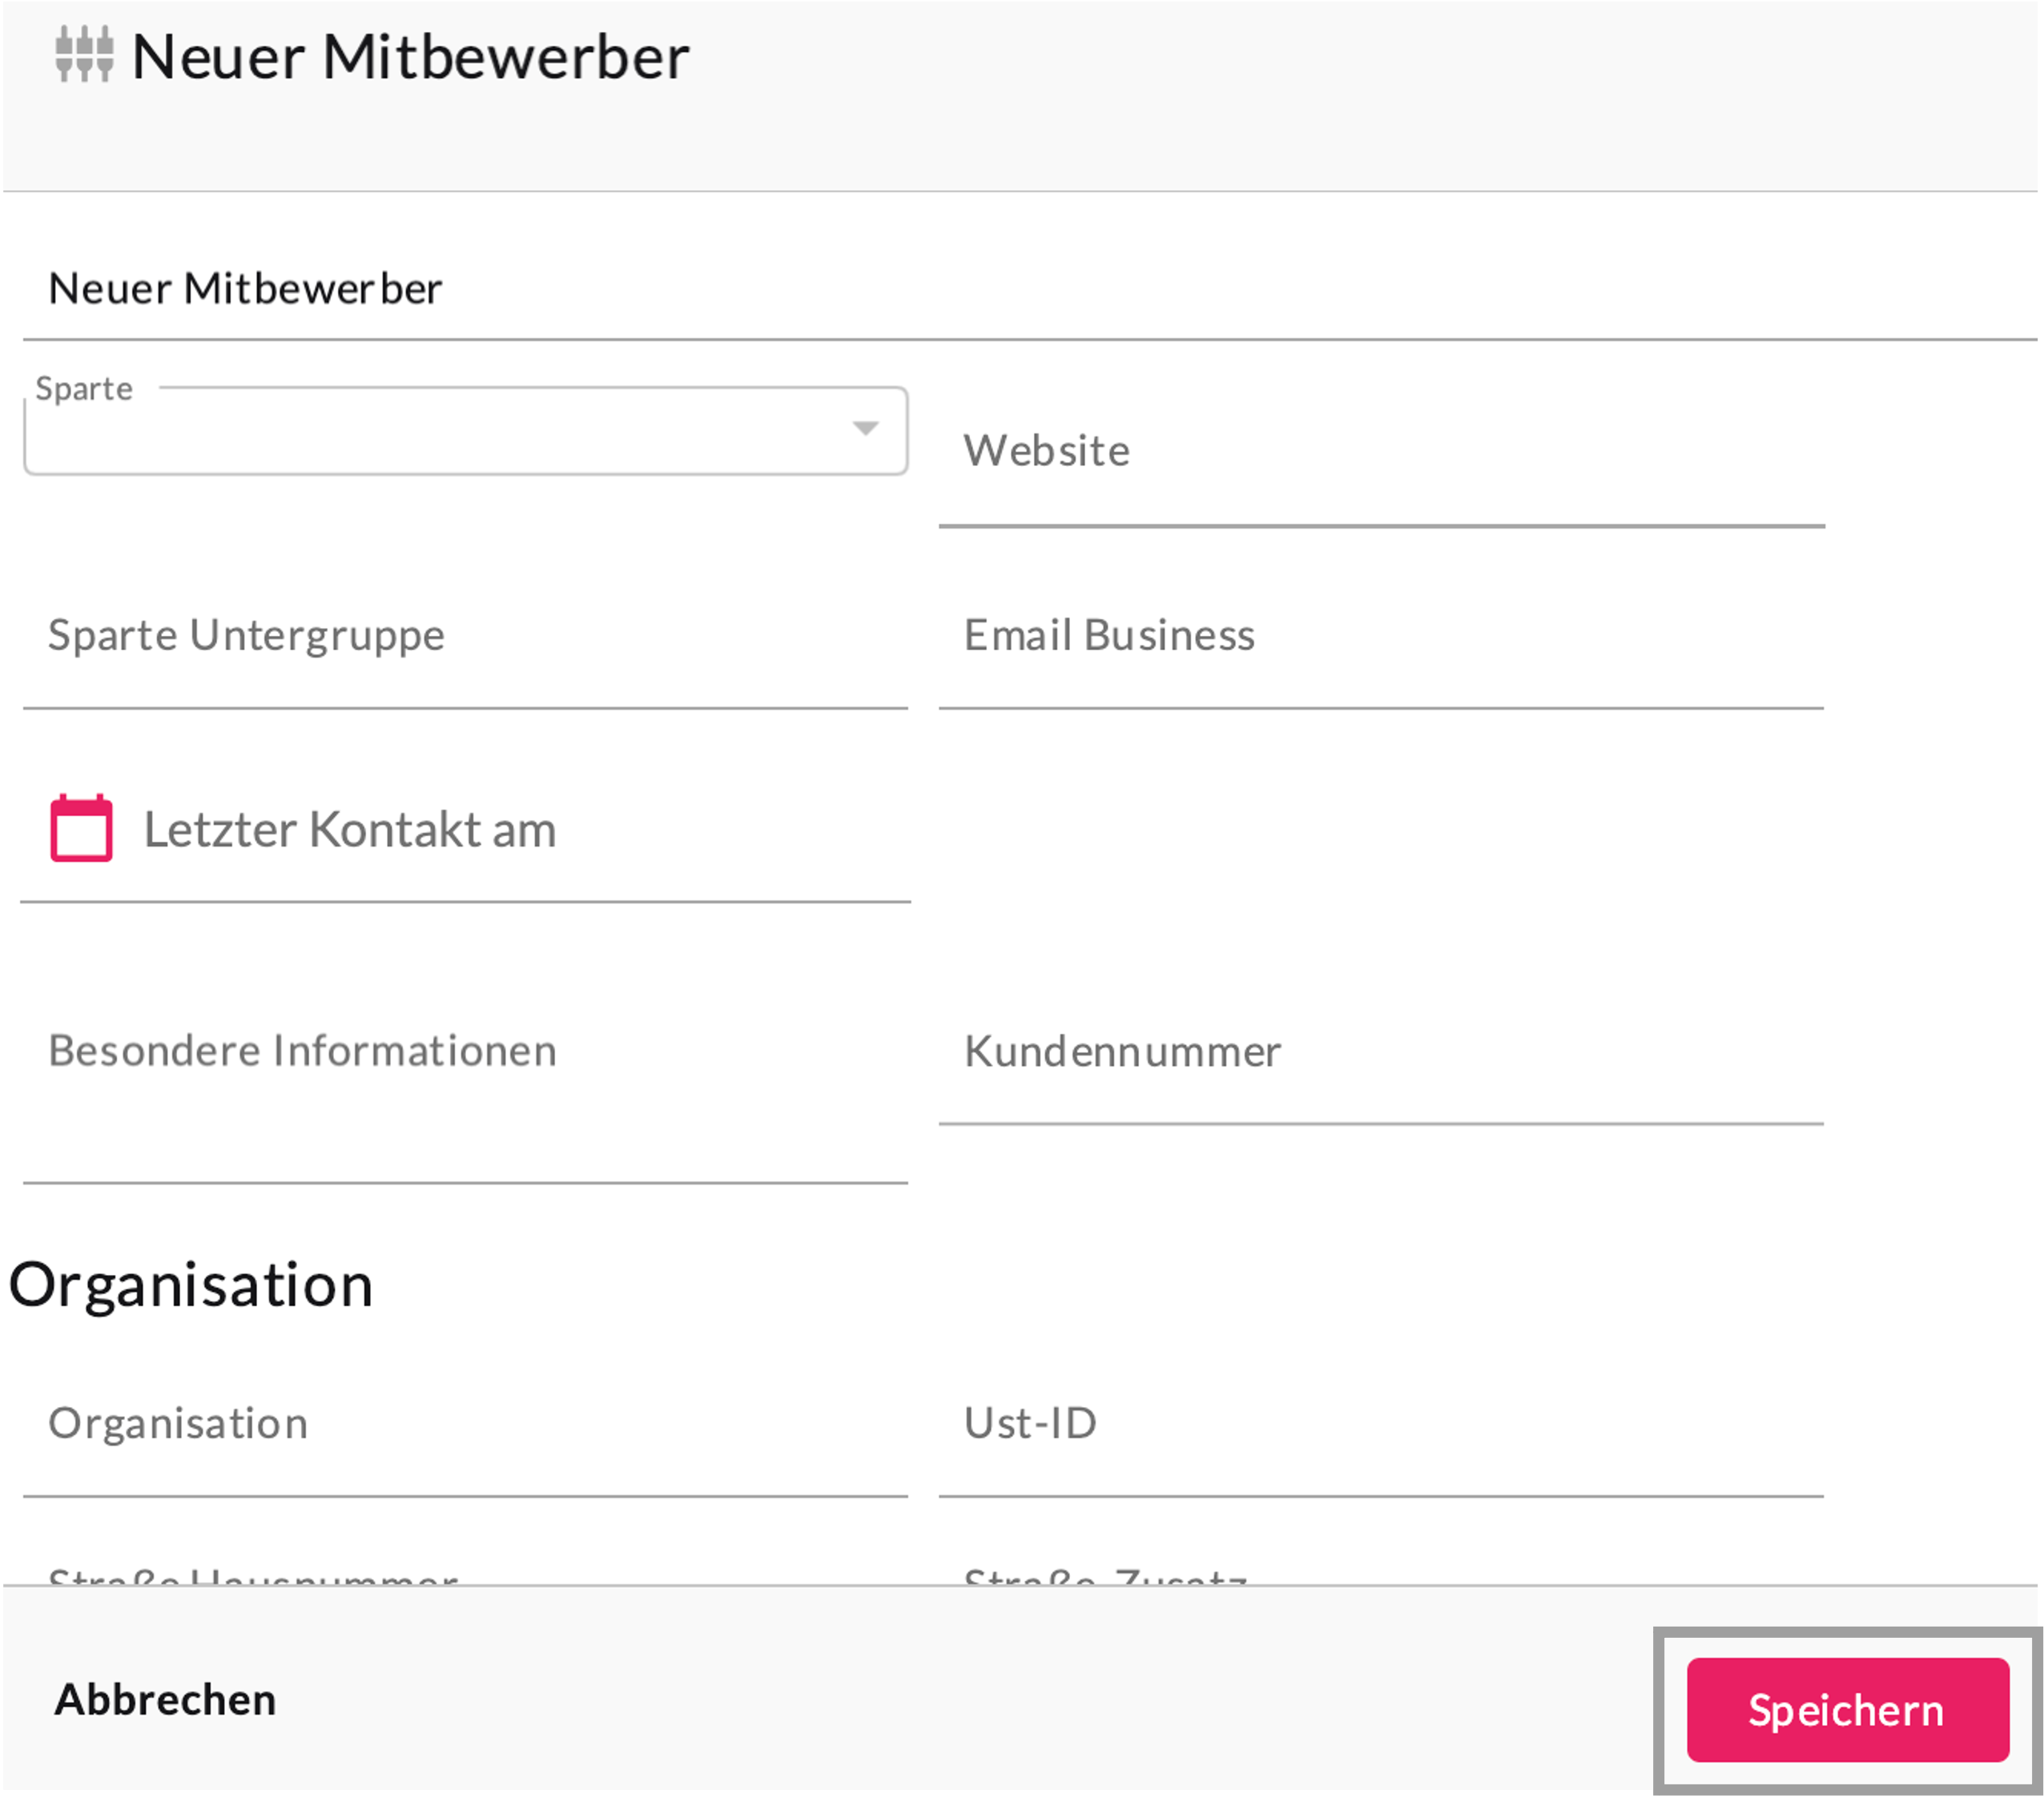2044x1798 pixels.
Task: Click into the Website field
Action: [x=1380, y=452]
